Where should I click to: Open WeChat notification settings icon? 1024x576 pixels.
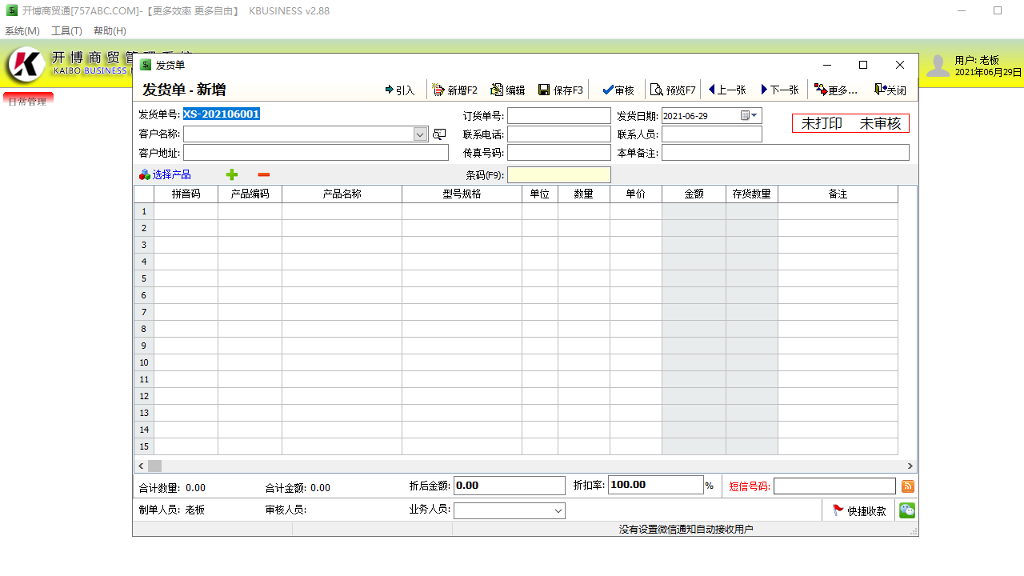click(906, 510)
